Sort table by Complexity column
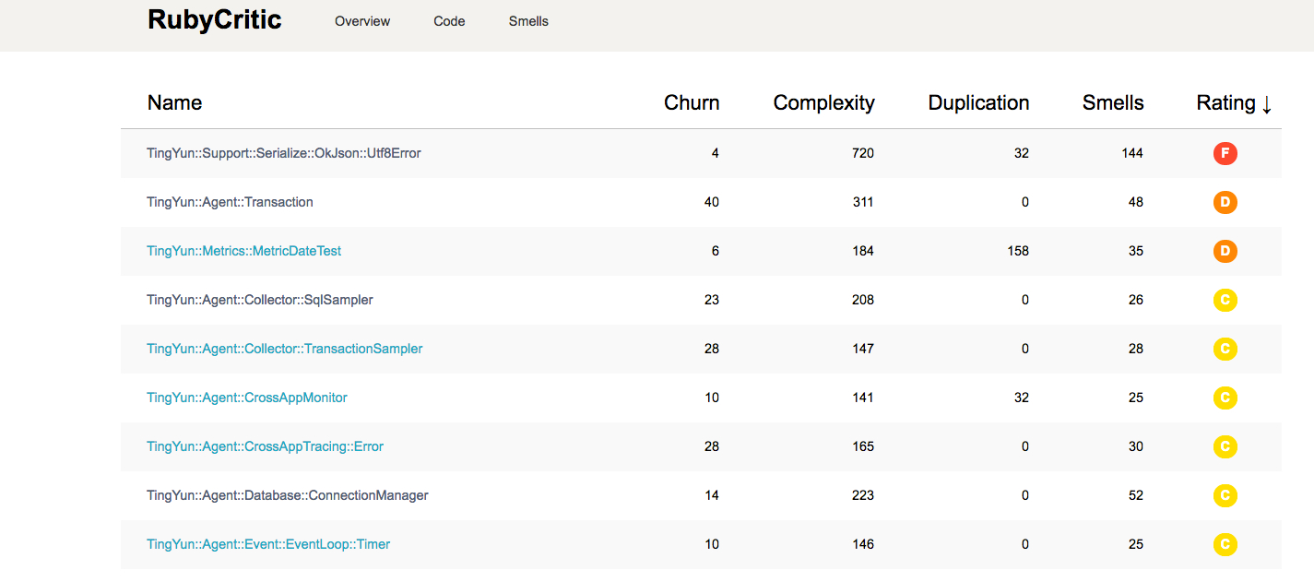This screenshot has width=1314, height=582. (823, 103)
